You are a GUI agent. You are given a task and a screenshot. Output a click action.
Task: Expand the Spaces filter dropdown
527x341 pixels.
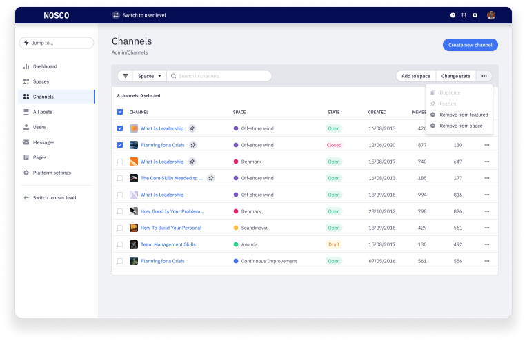150,76
